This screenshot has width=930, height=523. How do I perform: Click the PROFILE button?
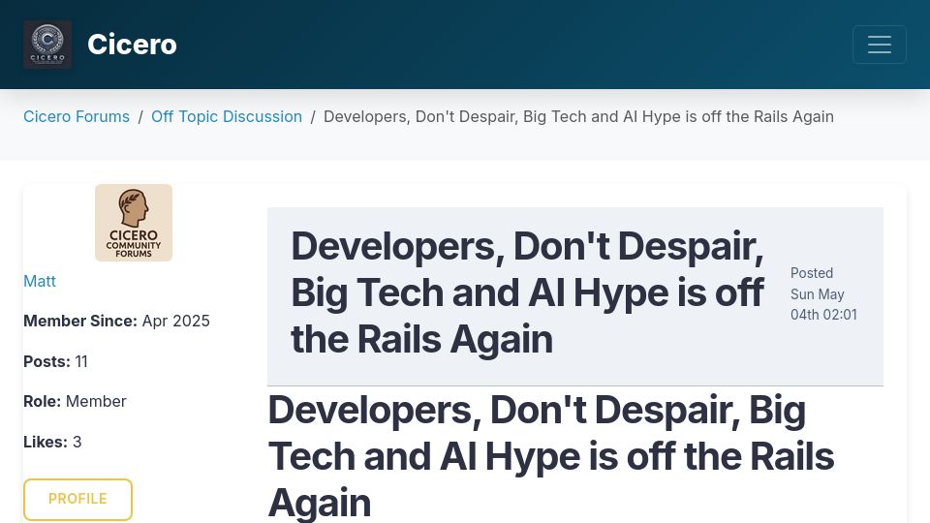point(77,500)
